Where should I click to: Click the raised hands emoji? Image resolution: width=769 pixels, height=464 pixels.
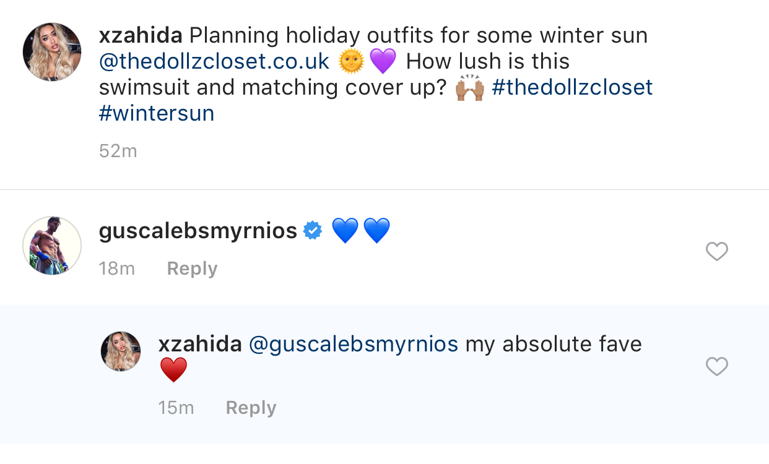coord(470,87)
